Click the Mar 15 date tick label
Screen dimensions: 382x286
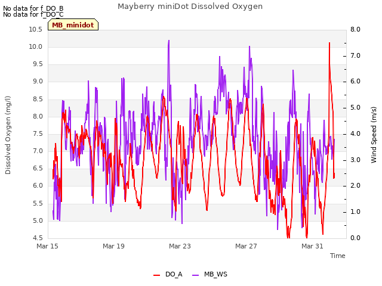click(47, 246)
